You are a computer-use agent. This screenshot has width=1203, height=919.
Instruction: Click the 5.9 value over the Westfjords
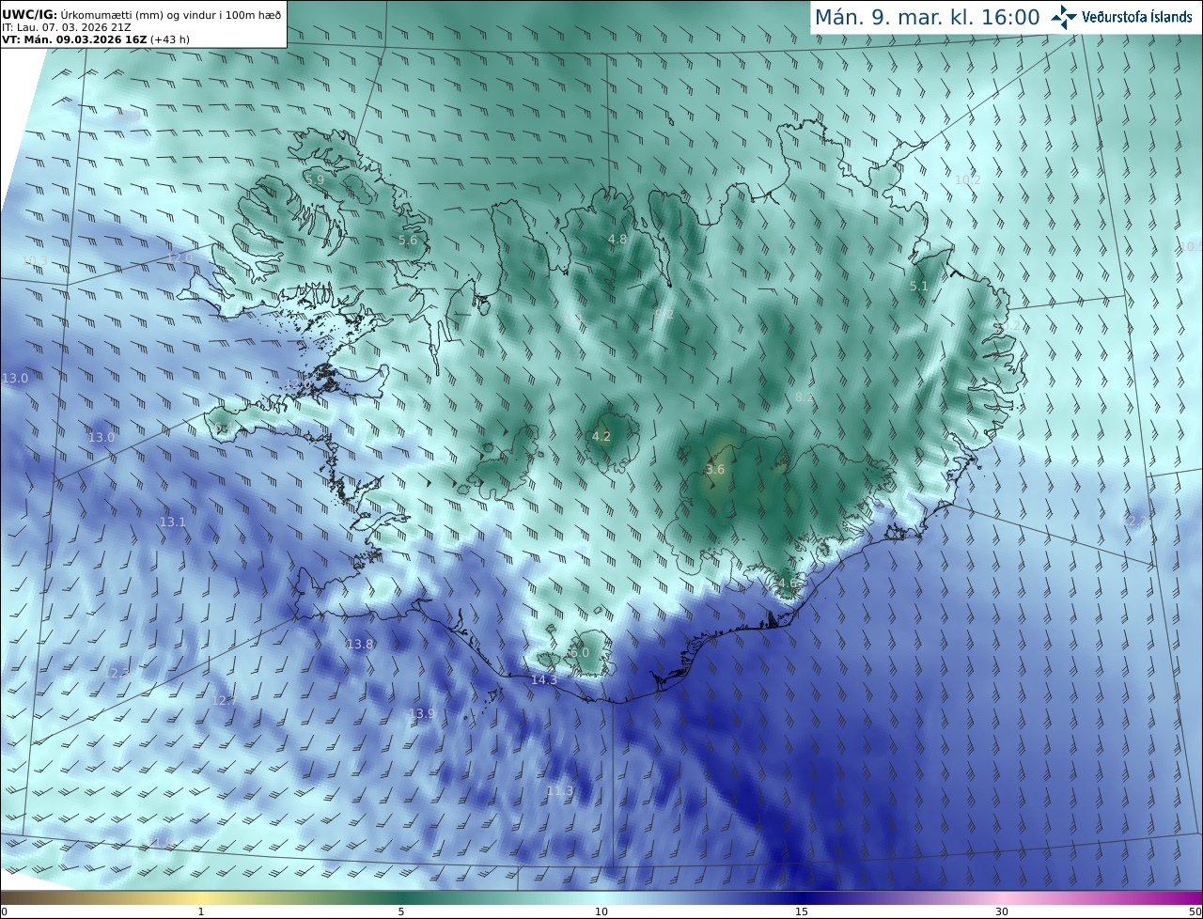[314, 179]
